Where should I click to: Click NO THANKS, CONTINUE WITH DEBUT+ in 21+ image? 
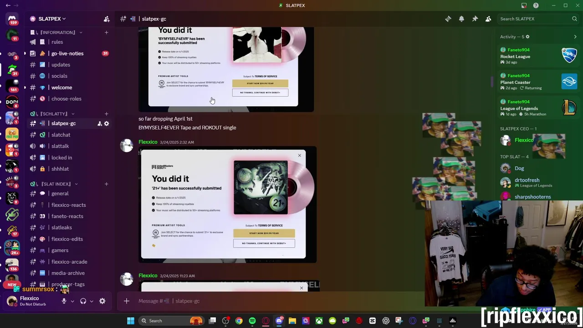264,243
